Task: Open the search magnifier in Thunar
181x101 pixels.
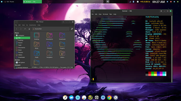Action: tap(72, 29)
